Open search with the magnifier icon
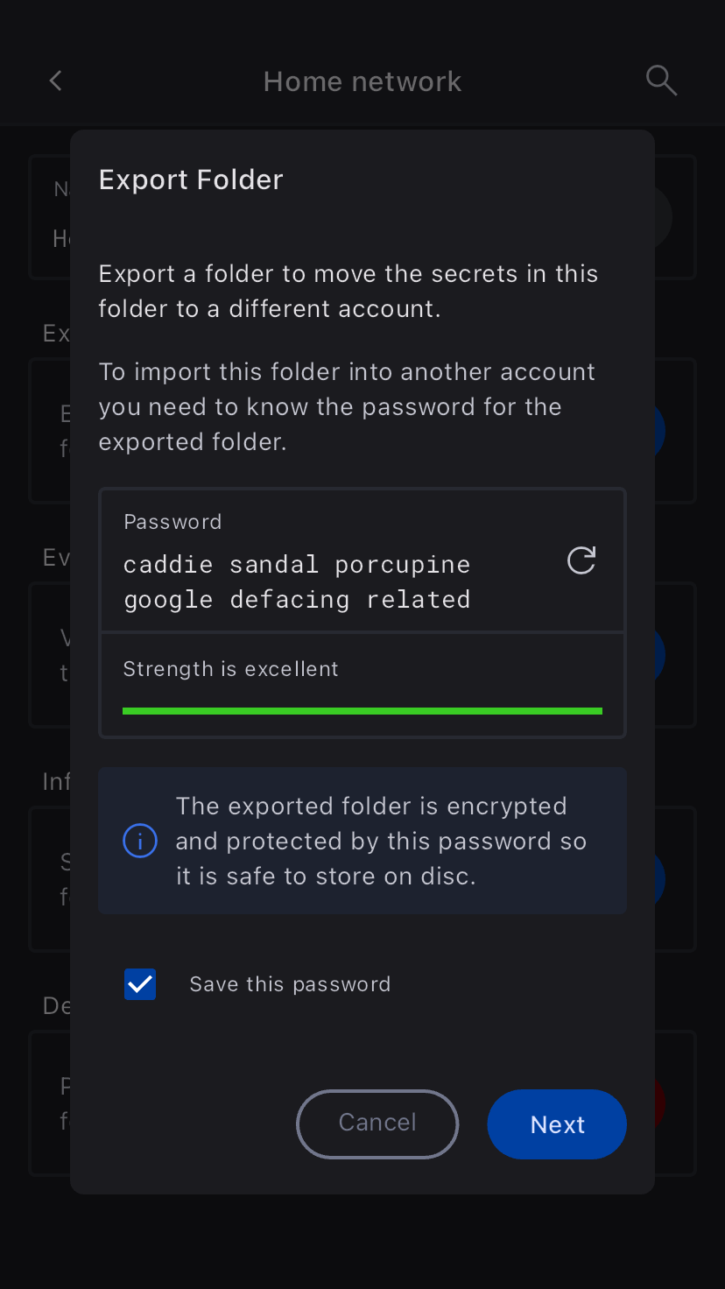This screenshot has width=725, height=1289. (661, 81)
